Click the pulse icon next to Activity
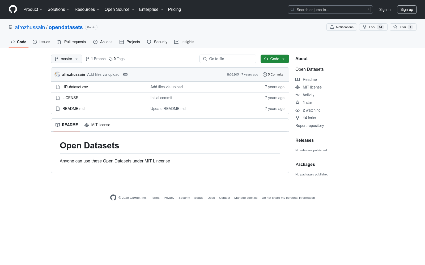Screen dimensions: 425x265 (x=297, y=95)
